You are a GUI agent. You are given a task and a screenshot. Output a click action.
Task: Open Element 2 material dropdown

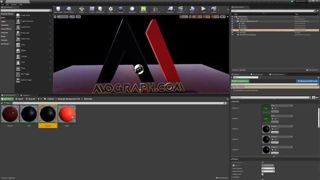click(x=281, y=126)
